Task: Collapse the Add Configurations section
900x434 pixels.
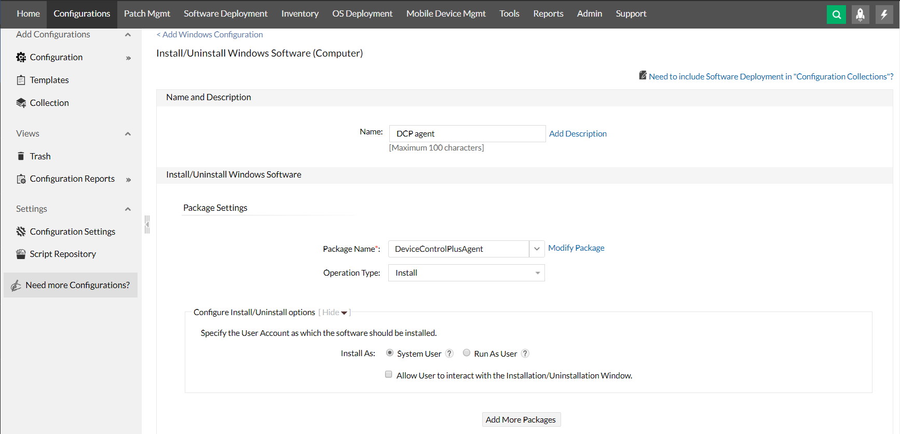Action: tap(128, 35)
